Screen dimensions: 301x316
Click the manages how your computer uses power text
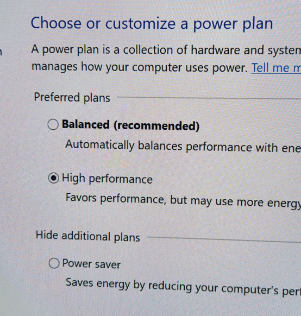(140, 67)
